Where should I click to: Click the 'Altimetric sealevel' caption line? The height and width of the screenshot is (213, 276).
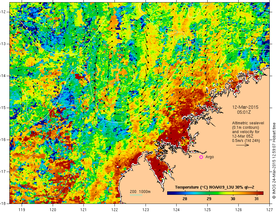pos(248,123)
